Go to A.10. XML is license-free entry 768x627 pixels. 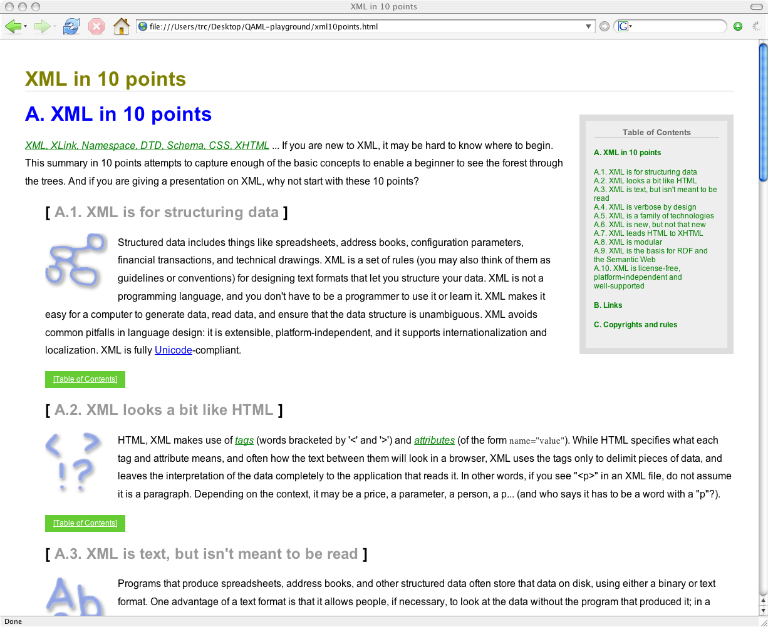click(638, 277)
